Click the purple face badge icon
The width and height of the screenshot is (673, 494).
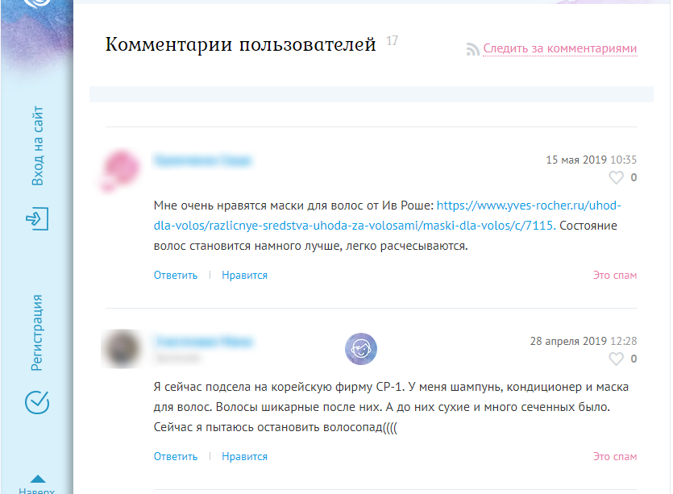click(361, 349)
